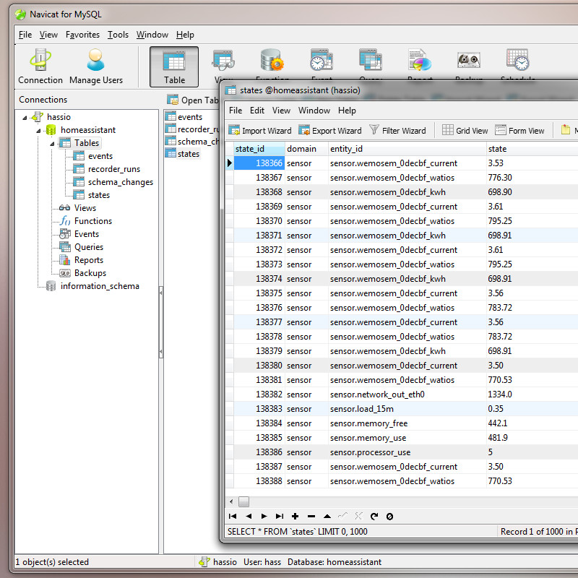
Task: Open the Query toolbar icon
Action: (371, 64)
